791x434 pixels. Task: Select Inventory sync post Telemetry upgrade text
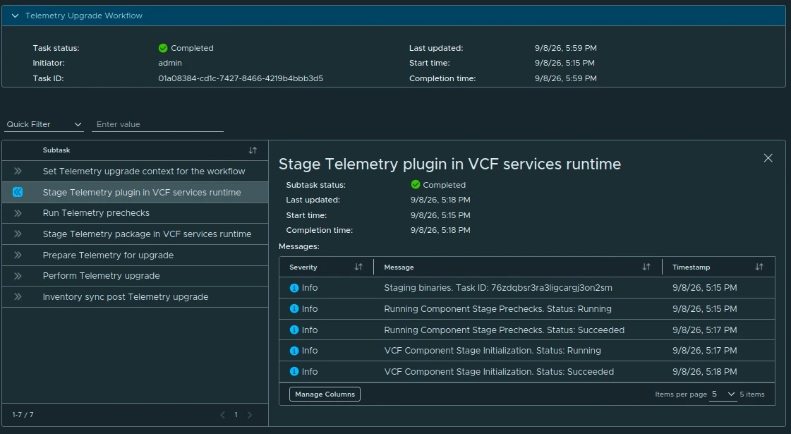click(125, 296)
